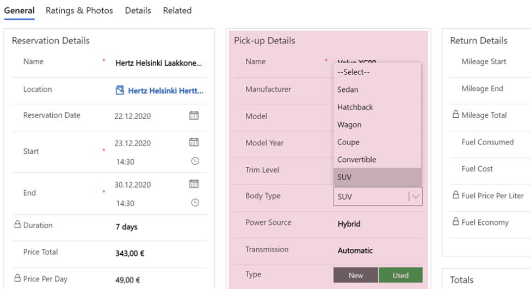The image size is (531, 289).
Task: Click the Return Details section heading
Action: 479,41
